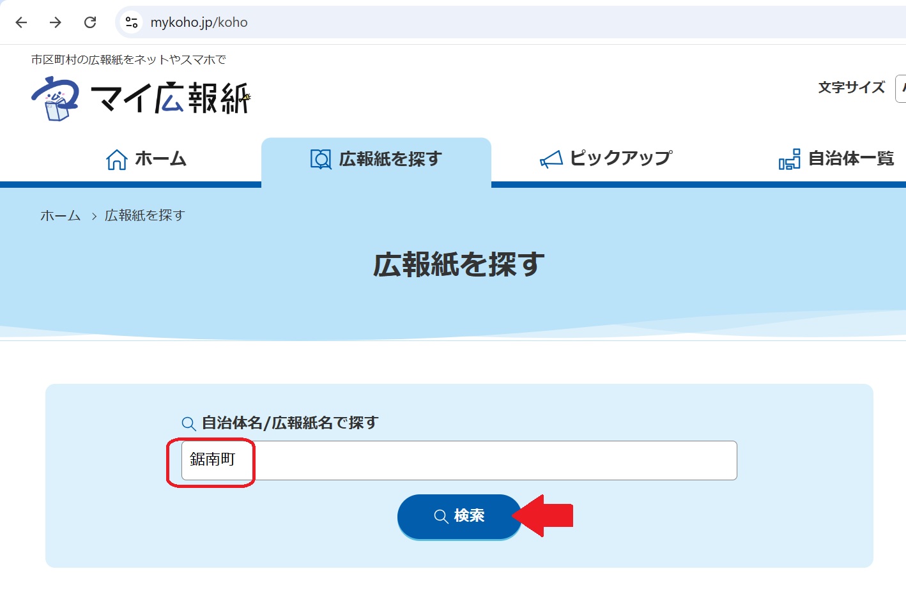Select the 広報紙を探す navigation tab label
The image size is (906, 601).
tap(390, 158)
